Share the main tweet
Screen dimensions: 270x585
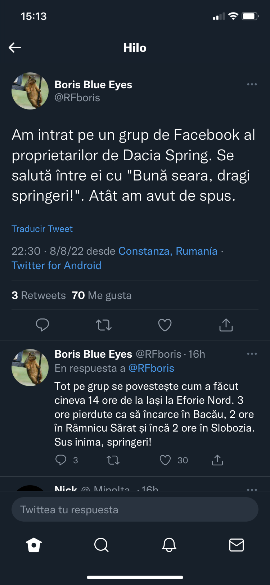click(226, 325)
